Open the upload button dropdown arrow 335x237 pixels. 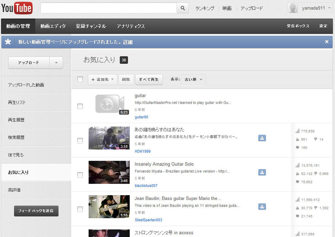click(x=56, y=63)
